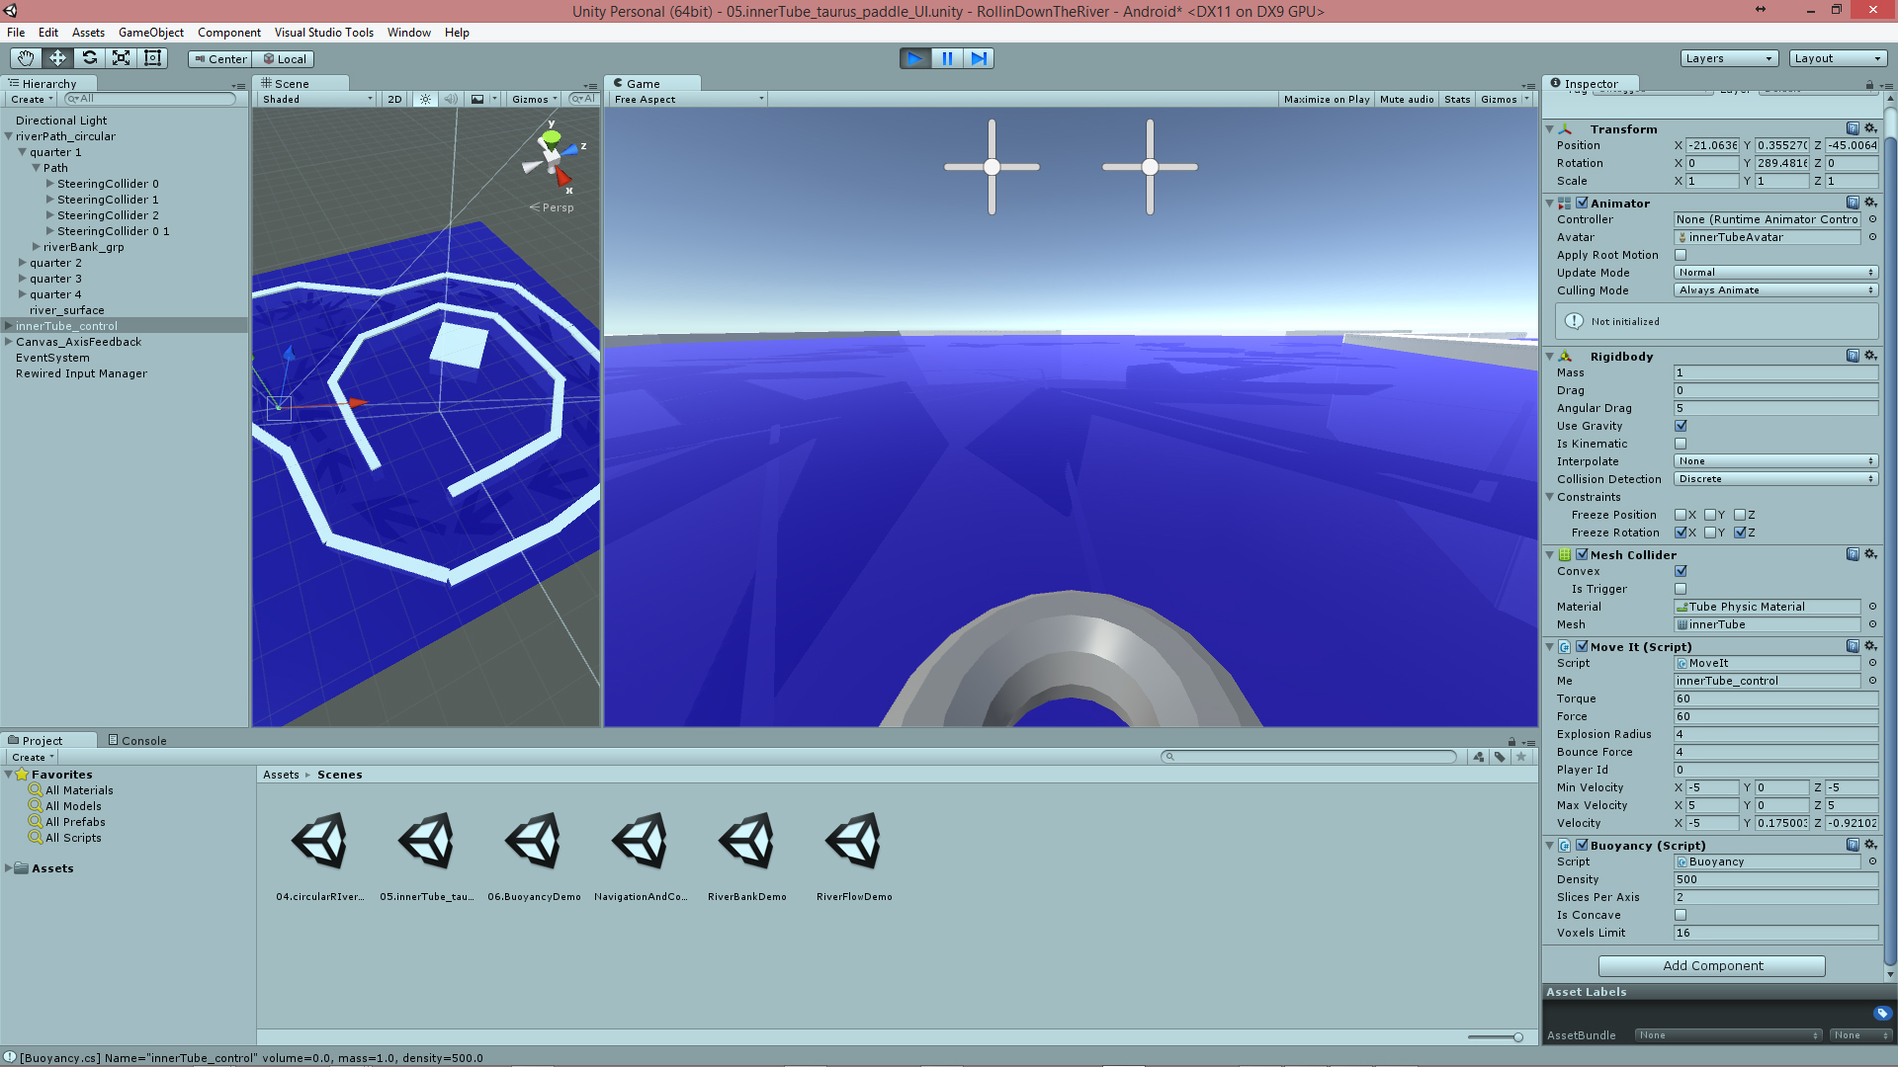
Task: Select the Scale tool
Action: tap(121, 58)
